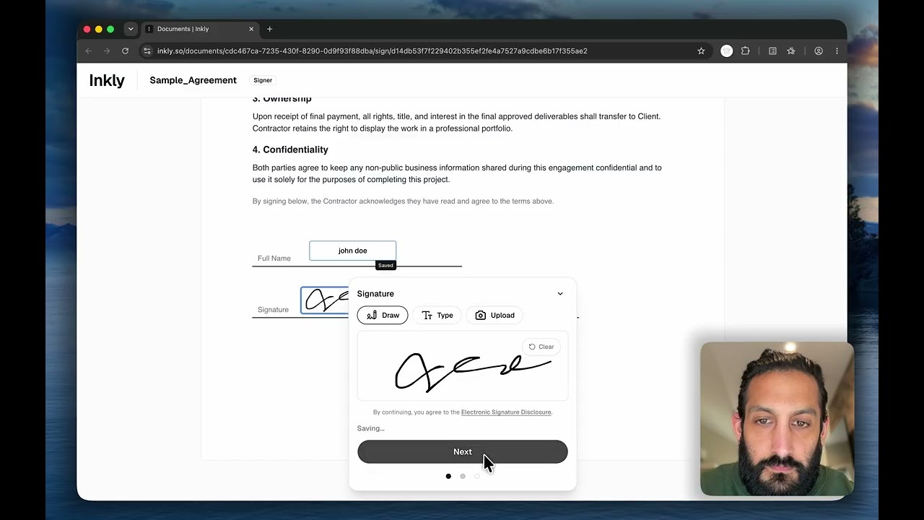Click the Draw pen icon

point(372,316)
